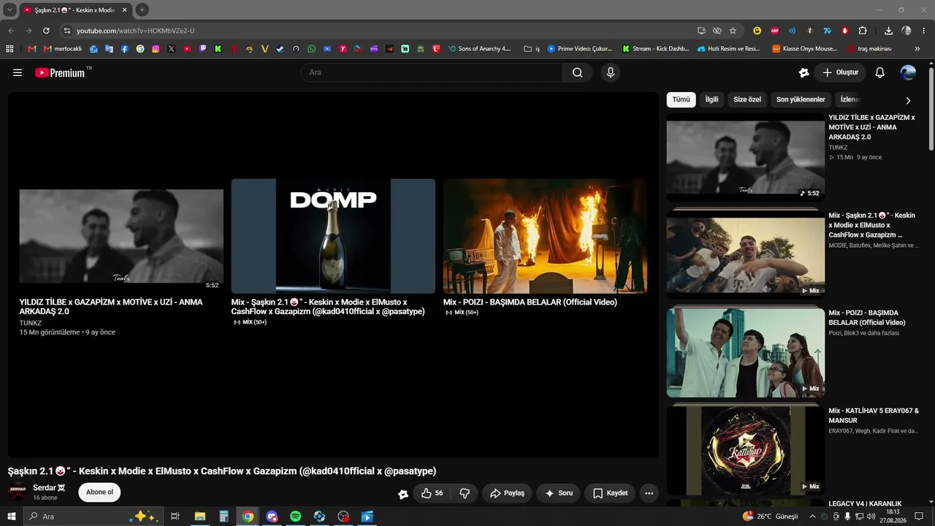
Task: Open Facebook bookmark
Action: tap(125, 49)
